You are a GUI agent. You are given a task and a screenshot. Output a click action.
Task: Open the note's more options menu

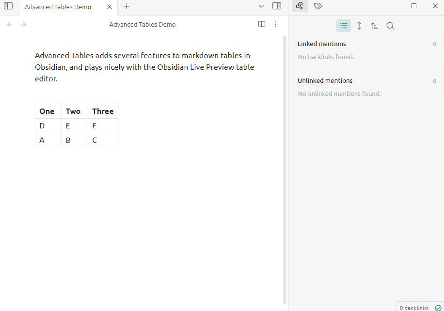click(275, 24)
